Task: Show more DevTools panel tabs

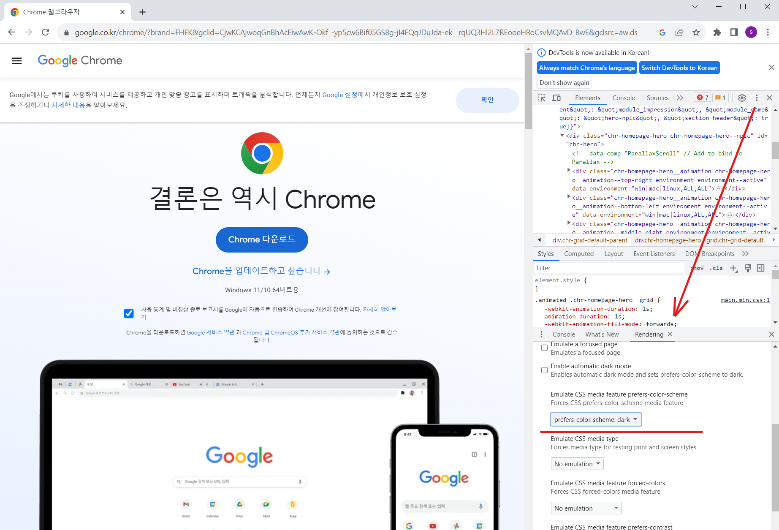Action: coord(680,98)
